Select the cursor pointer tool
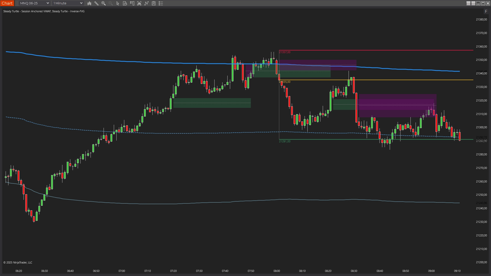This screenshot has width=491, height=276. tap(118, 3)
